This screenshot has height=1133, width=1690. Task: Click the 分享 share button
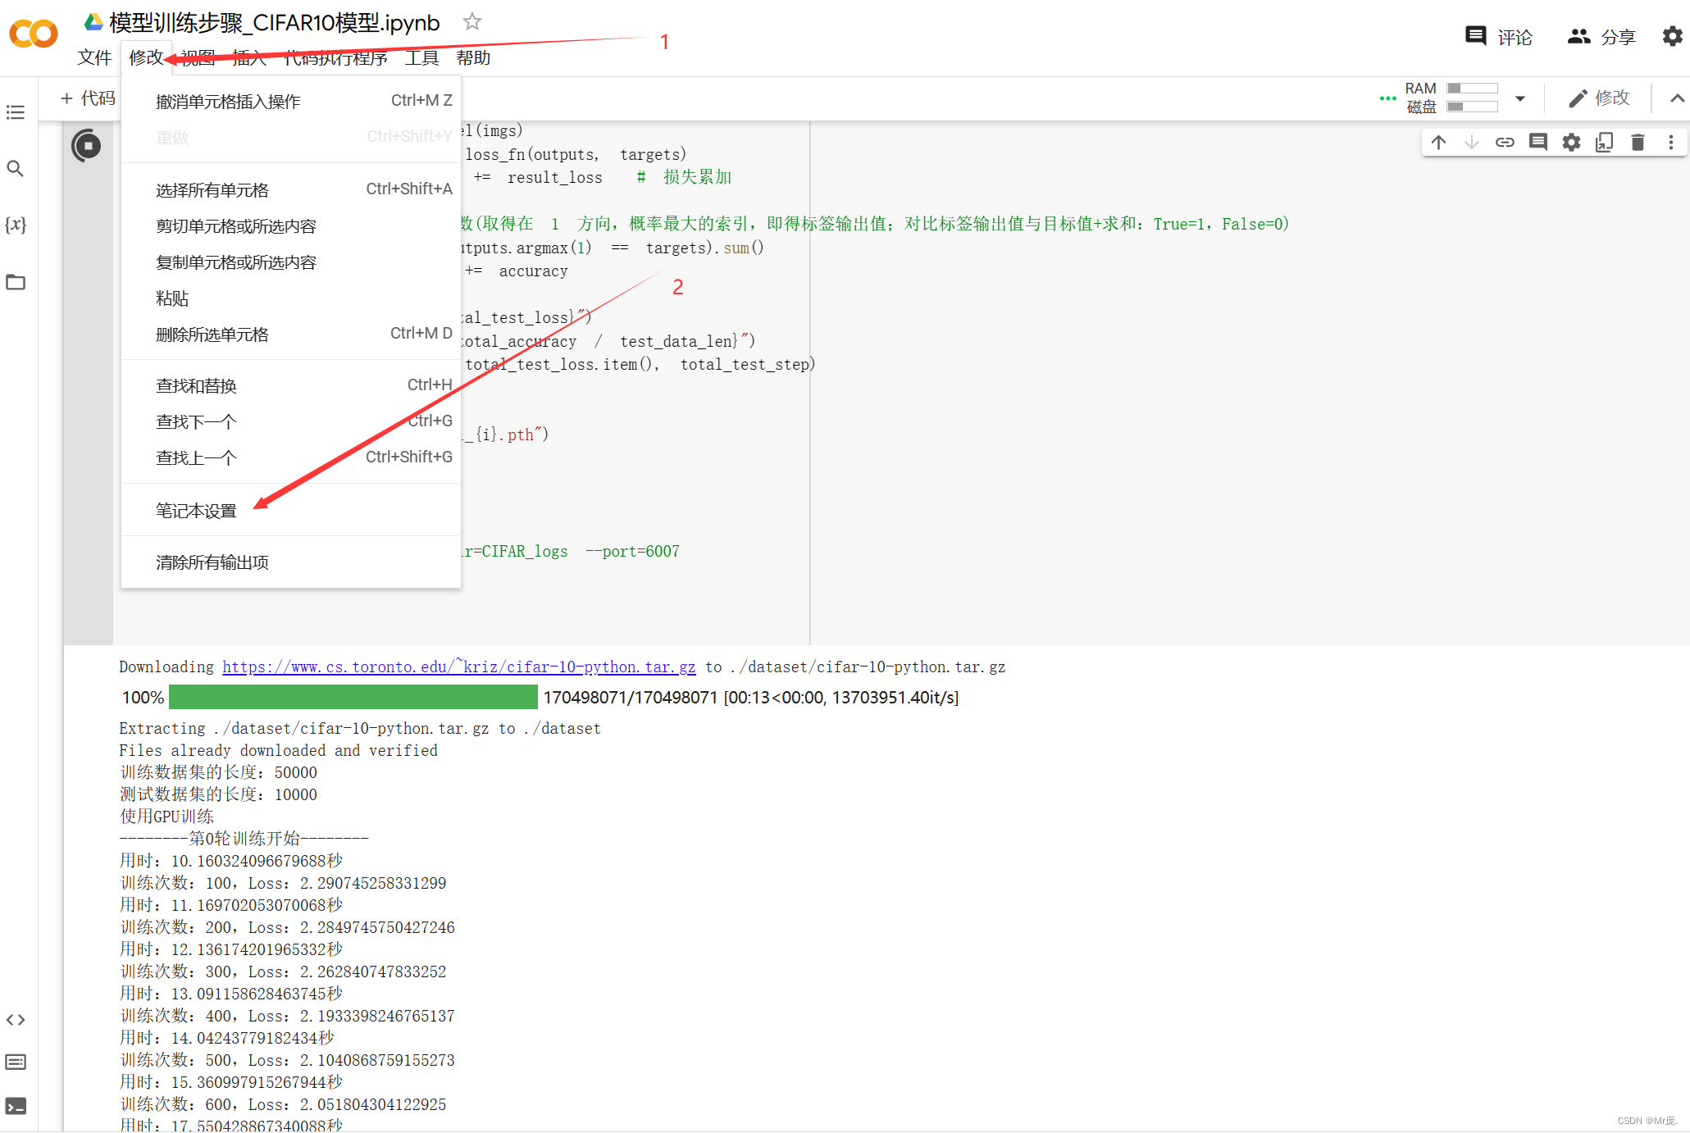tap(1601, 37)
